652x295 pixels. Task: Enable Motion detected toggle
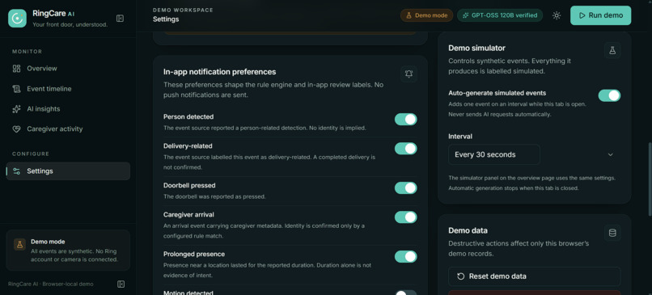[x=406, y=293]
